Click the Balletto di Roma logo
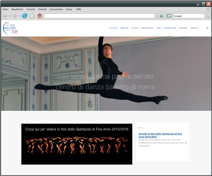 [x=10, y=28]
